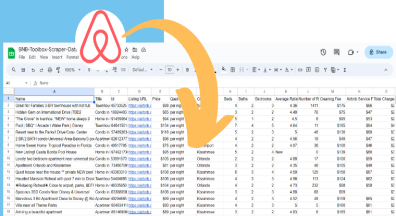Select the Cleaning Fee header cell
Screen dimensions: 396x216
[x=332, y=99]
